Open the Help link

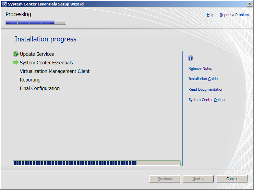pos(210,15)
